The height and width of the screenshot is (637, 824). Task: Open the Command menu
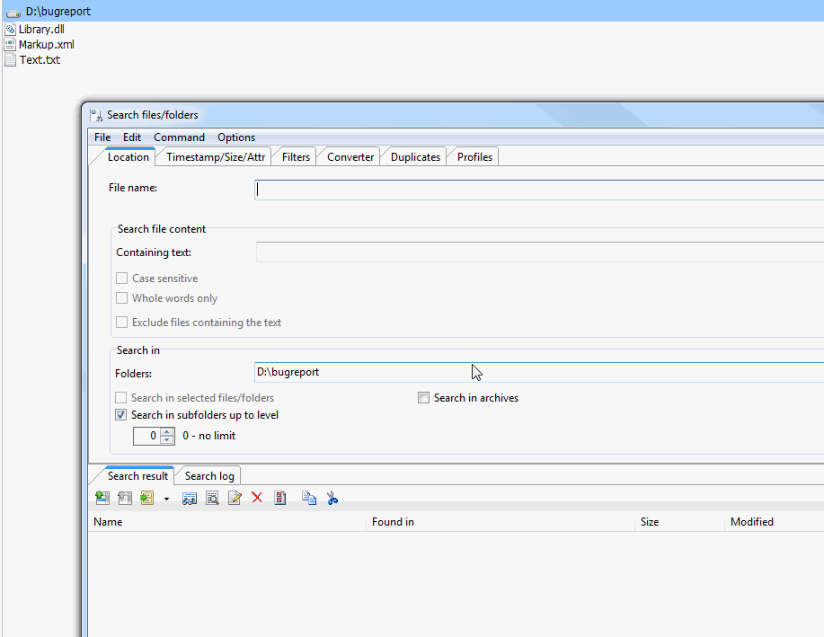[x=179, y=137]
